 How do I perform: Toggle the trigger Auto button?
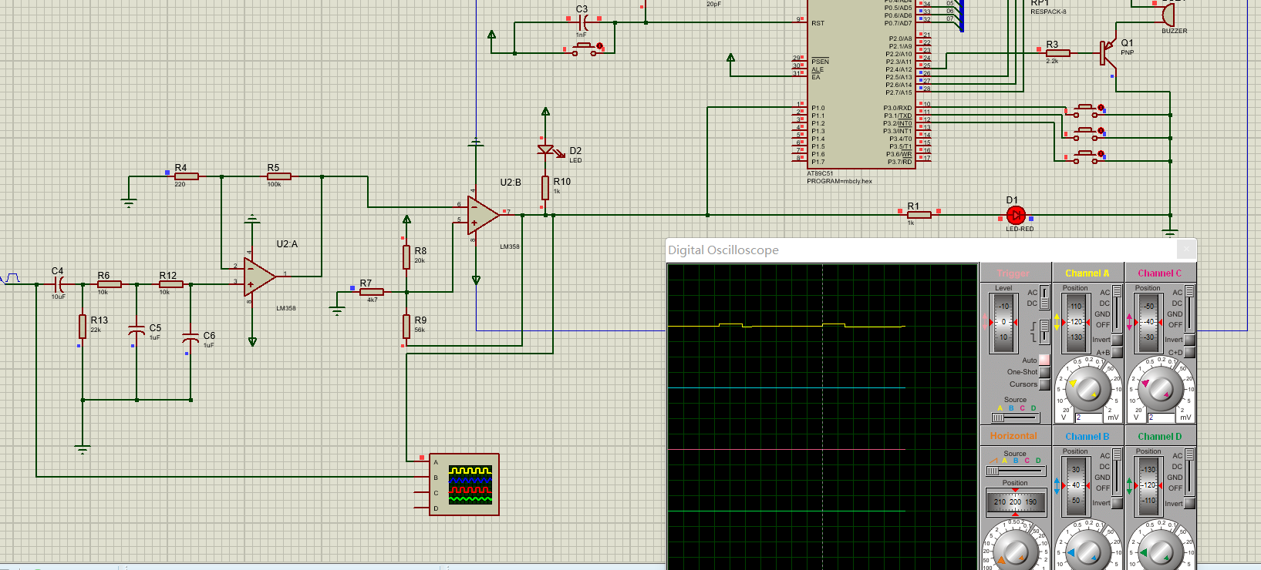click(1044, 360)
